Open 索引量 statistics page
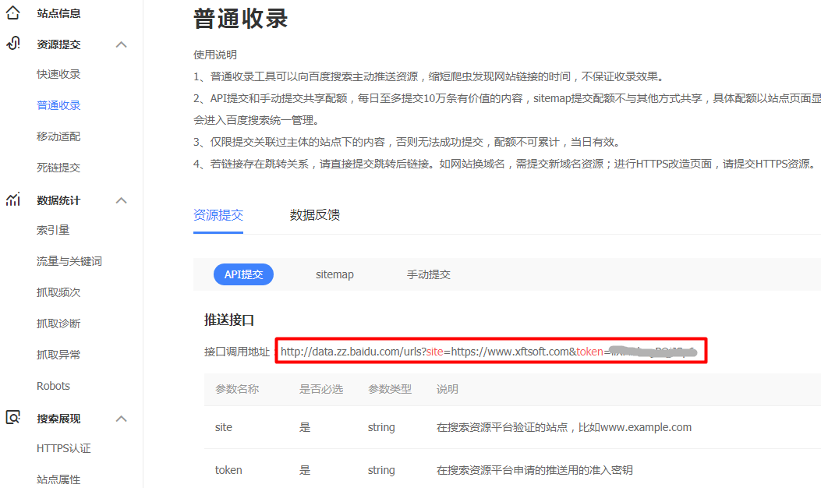The width and height of the screenshot is (821, 488). tap(53, 230)
